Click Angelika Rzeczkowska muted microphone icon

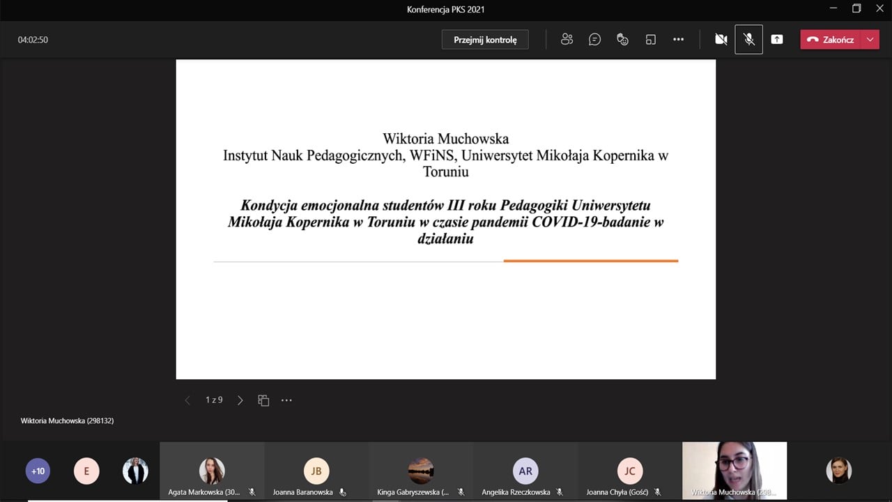click(560, 492)
